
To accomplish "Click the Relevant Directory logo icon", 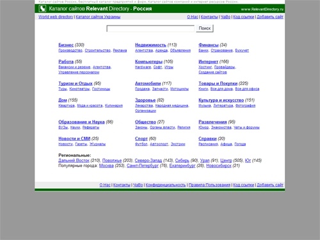I will pos(42,8).
